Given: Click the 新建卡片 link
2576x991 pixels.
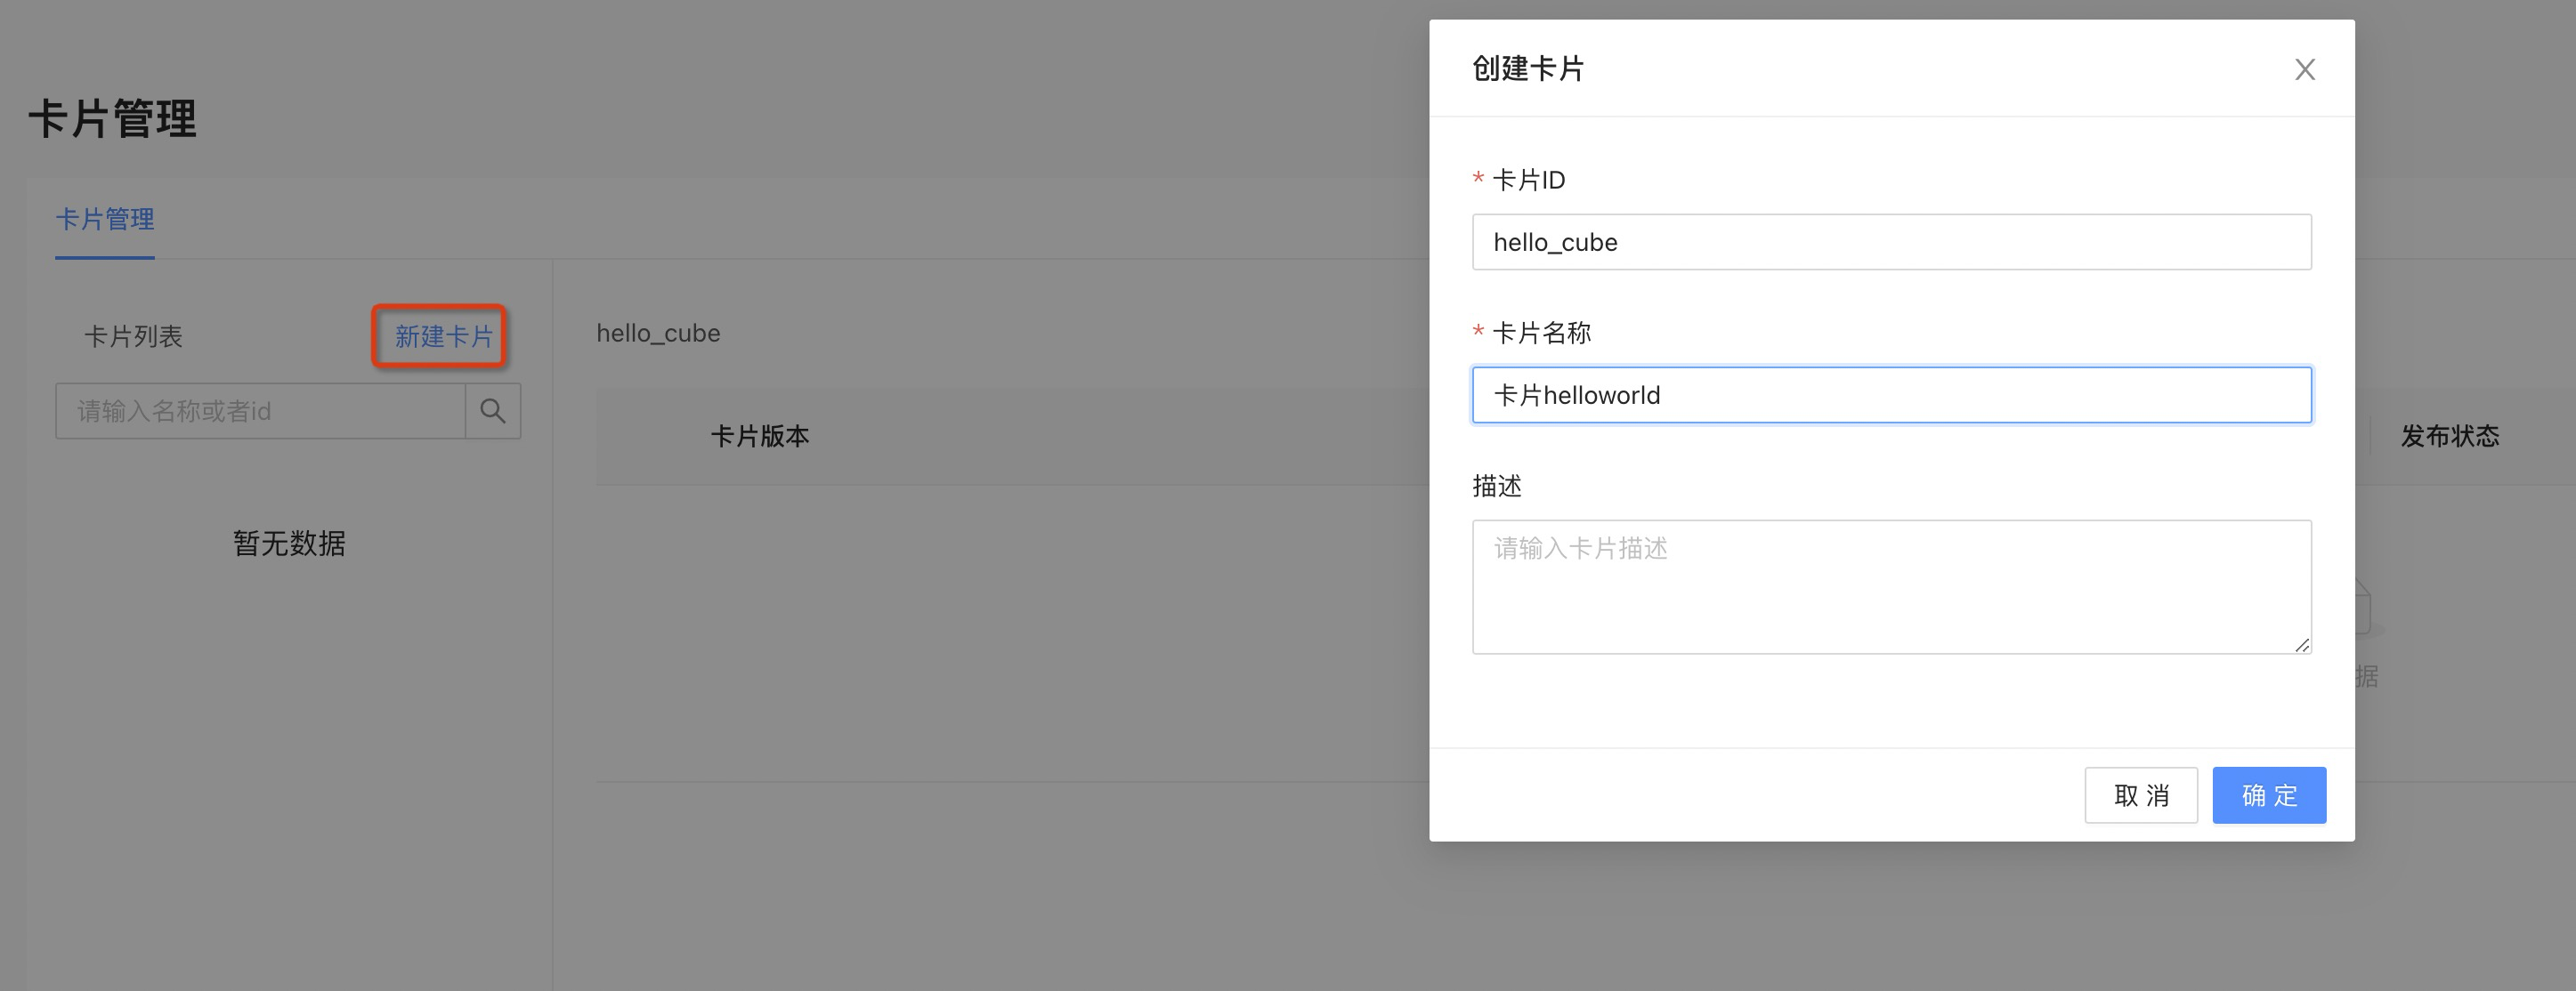Looking at the screenshot, I should coord(443,336).
